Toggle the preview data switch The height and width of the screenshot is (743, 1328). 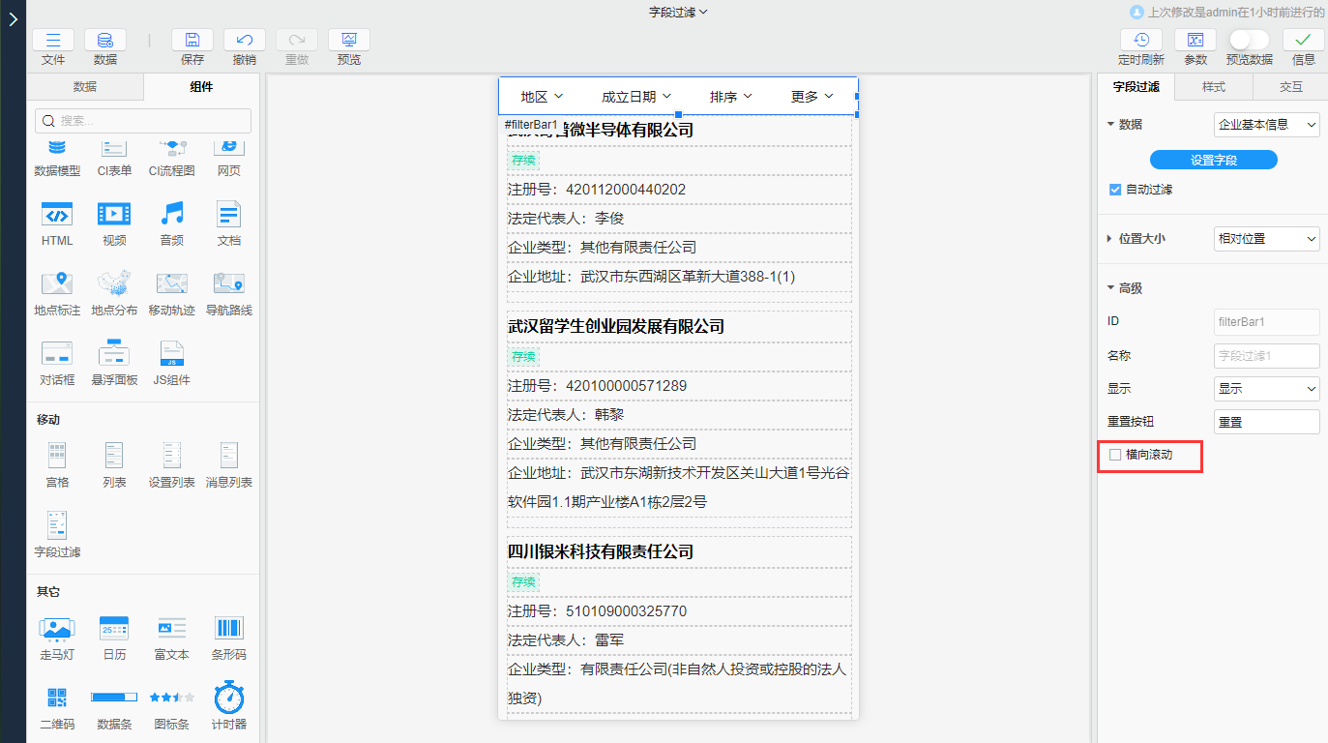tap(1249, 40)
